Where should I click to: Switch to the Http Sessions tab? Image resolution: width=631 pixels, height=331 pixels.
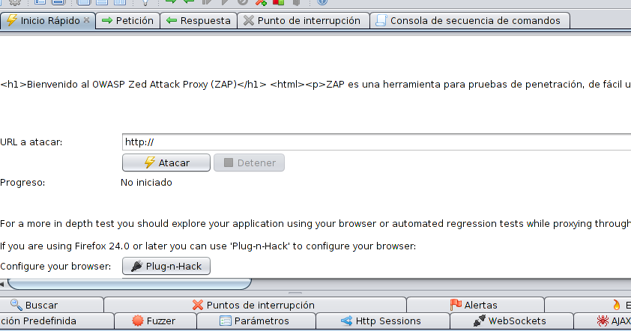click(x=383, y=321)
